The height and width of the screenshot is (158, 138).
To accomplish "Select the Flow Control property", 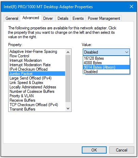I will coord(37,56).
